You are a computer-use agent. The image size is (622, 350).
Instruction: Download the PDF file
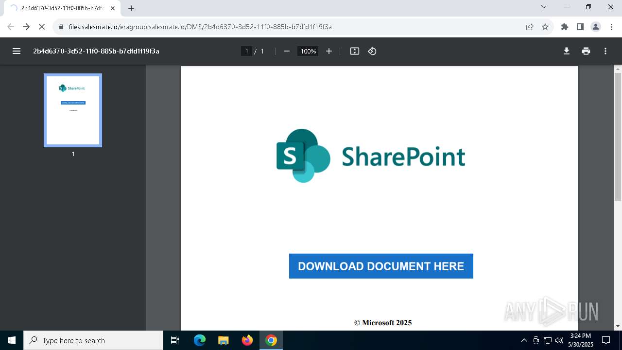pos(567,51)
